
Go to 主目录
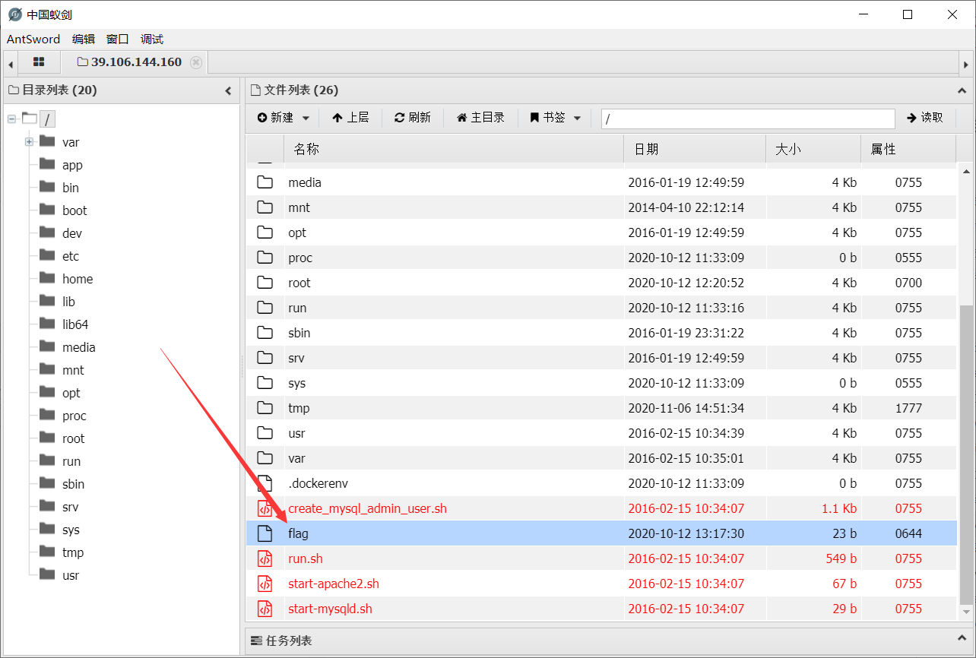click(x=480, y=118)
